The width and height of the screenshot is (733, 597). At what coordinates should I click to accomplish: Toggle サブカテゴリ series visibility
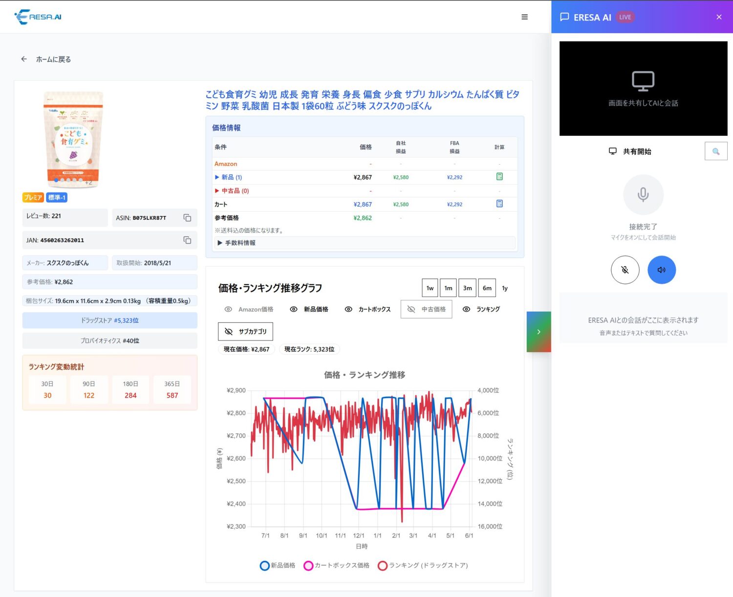pyautogui.click(x=245, y=331)
